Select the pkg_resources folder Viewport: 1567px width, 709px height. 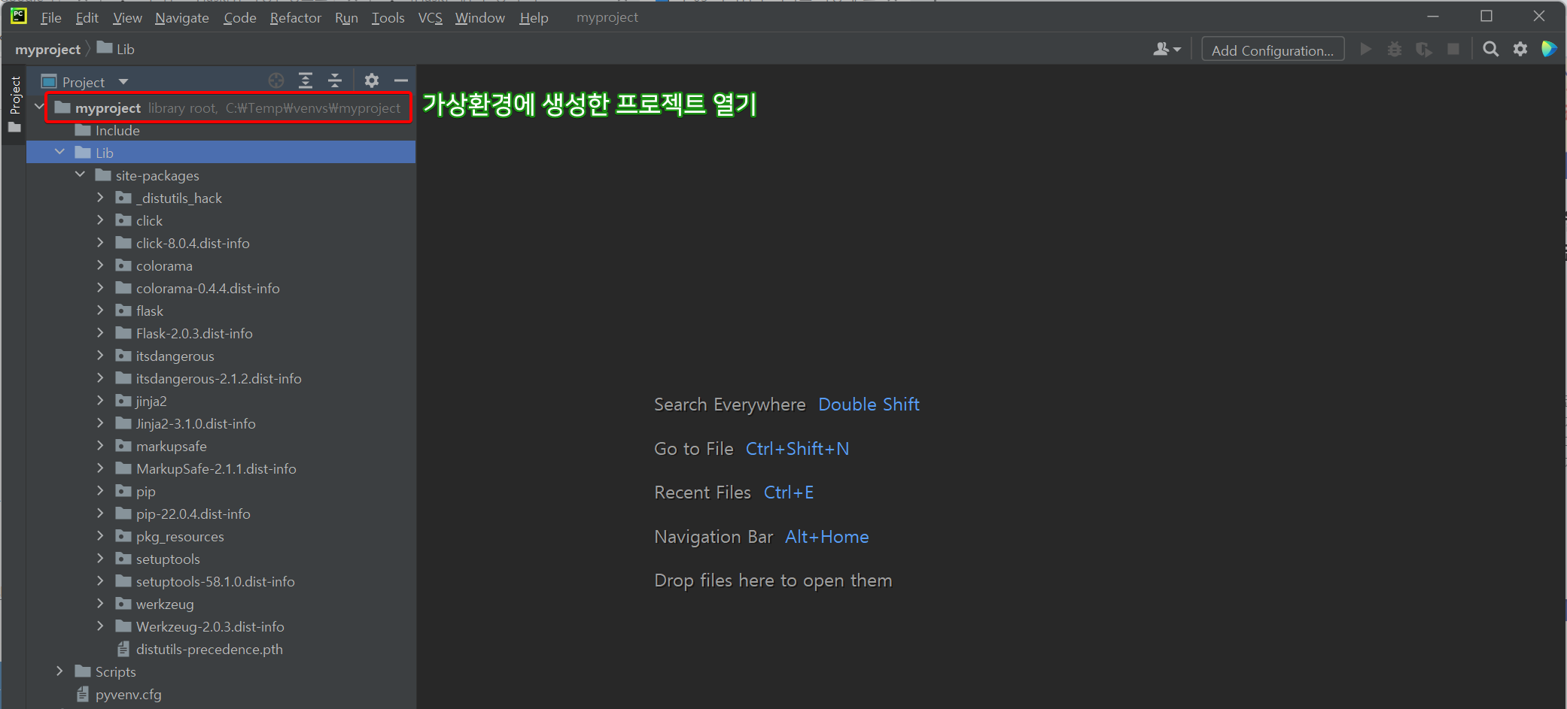point(180,536)
